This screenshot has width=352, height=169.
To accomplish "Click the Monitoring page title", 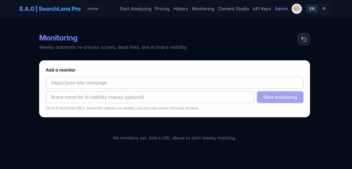I will (x=58, y=38).
